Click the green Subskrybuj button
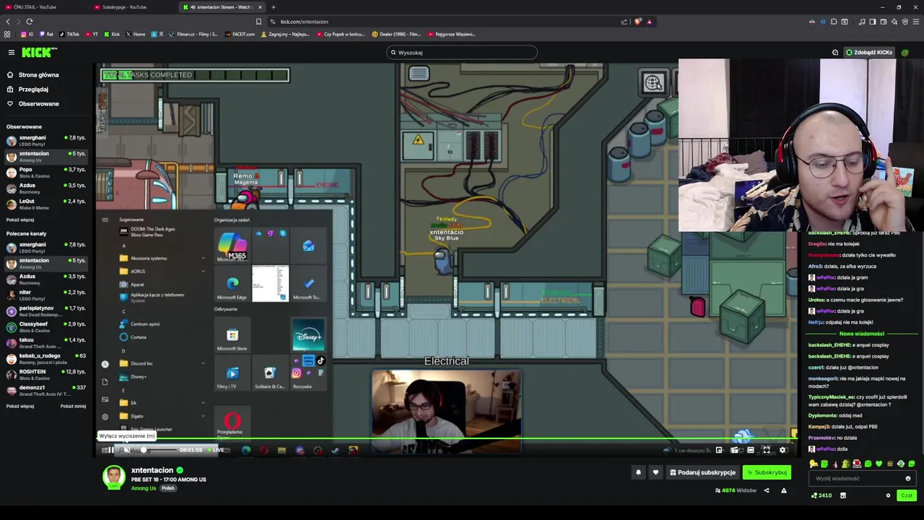This screenshot has width=924, height=520. click(767, 472)
